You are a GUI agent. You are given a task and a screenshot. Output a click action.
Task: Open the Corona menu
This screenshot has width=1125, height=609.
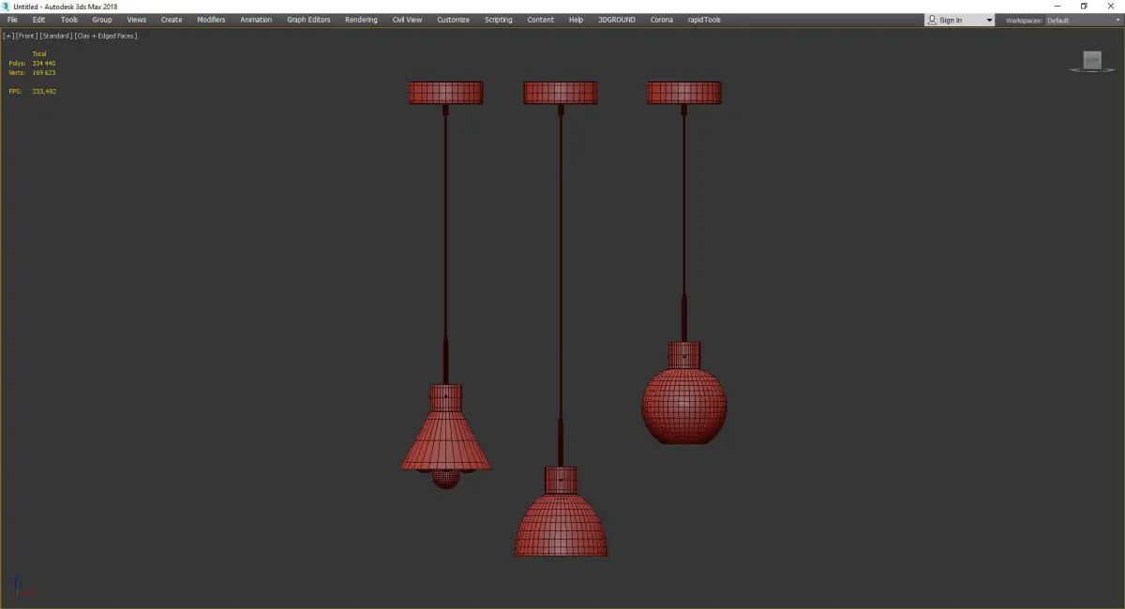(662, 20)
